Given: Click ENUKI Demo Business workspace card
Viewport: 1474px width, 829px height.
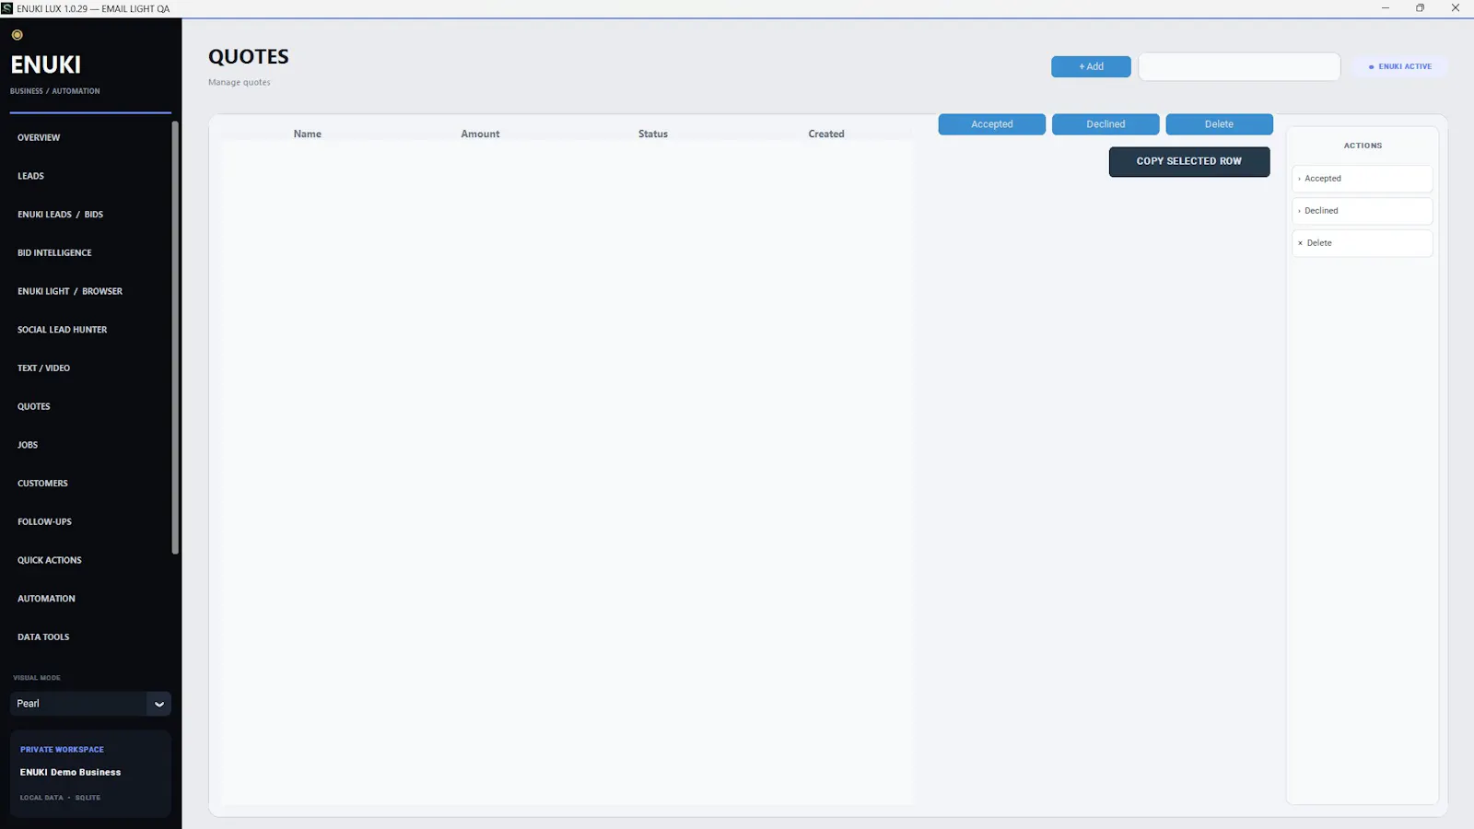Looking at the screenshot, I should [90, 774].
